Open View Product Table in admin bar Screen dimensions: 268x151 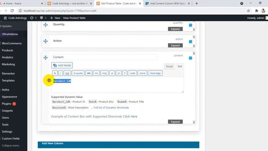point(74,18)
